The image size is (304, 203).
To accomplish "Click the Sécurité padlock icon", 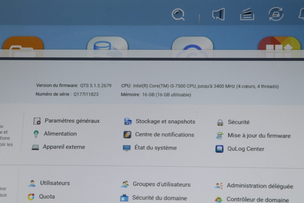I will [220, 123].
